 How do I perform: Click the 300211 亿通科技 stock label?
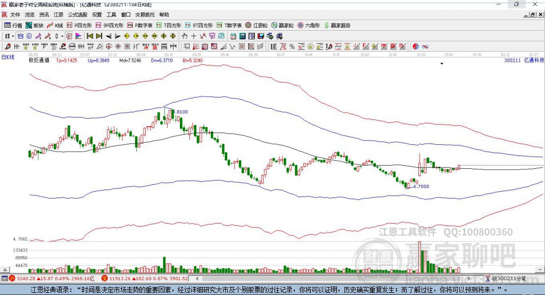coord(524,61)
